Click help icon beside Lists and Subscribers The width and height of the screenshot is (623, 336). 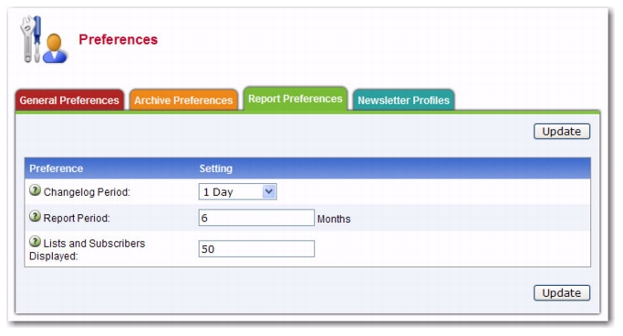click(x=35, y=241)
